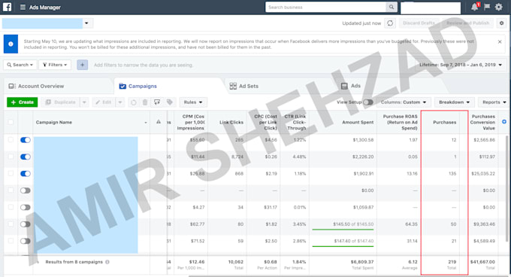The width and height of the screenshot is (511, 277).
Task: Click the warning triangle column icon
Action: pos(159,122)
